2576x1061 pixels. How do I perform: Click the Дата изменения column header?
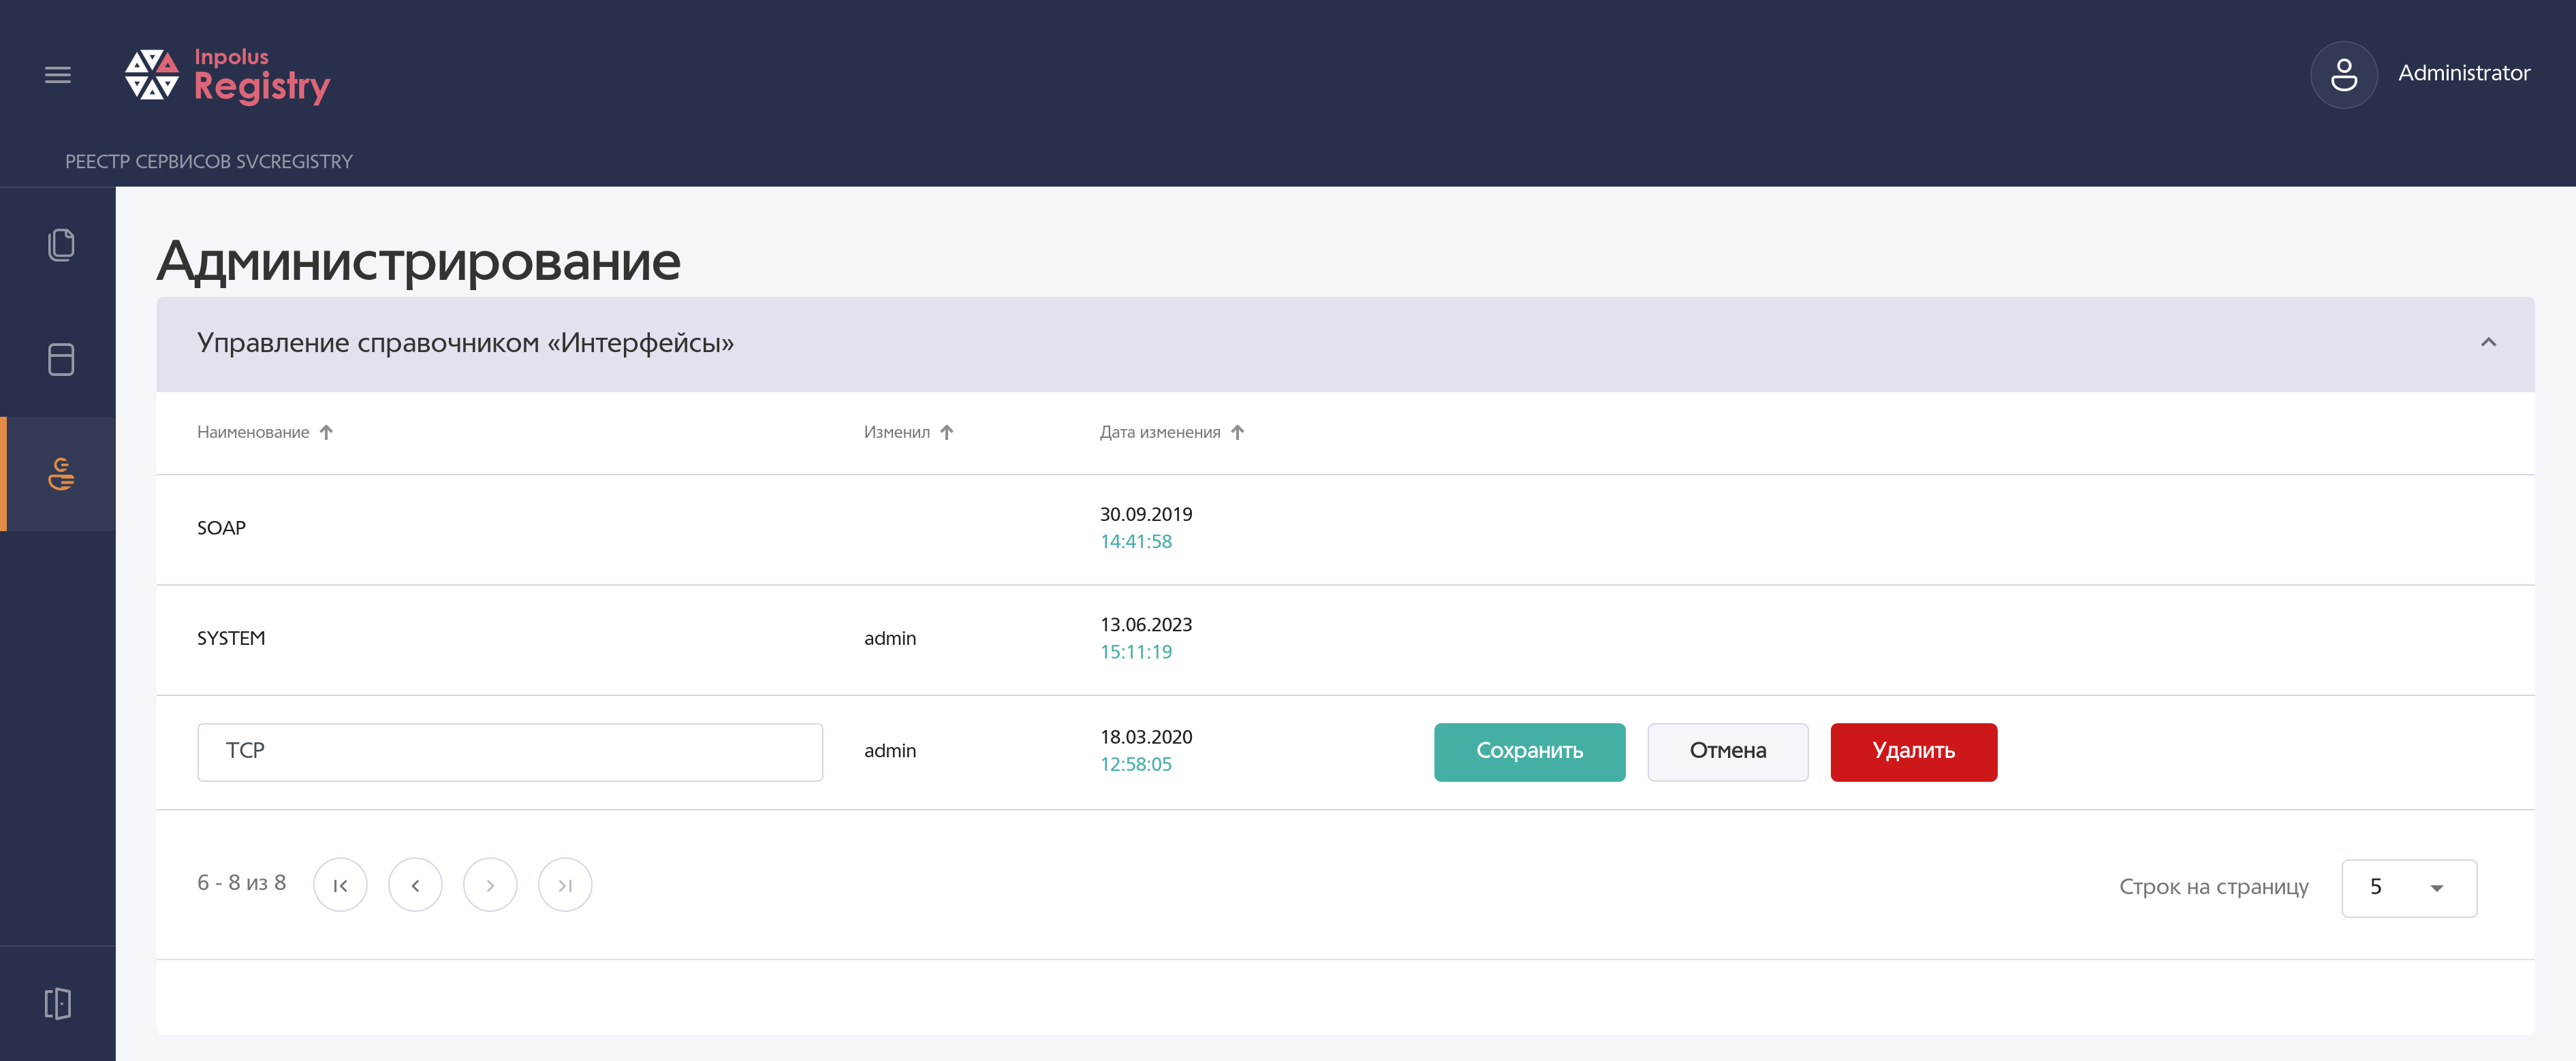pos(1160,432)
